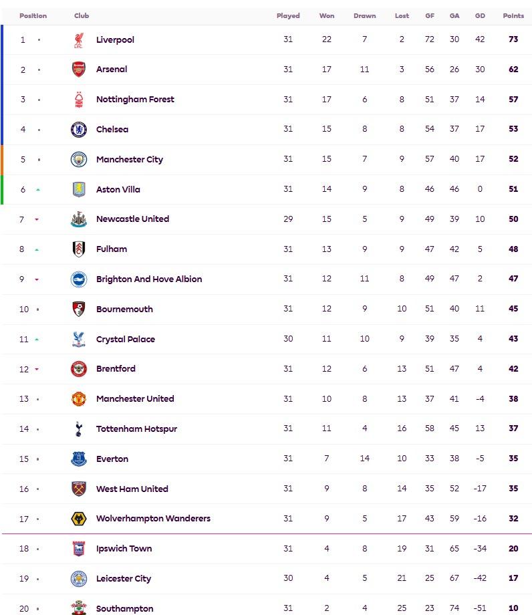Click the Played column header
The height and width of the screenshot is (615, 532).
coord(288,16)
